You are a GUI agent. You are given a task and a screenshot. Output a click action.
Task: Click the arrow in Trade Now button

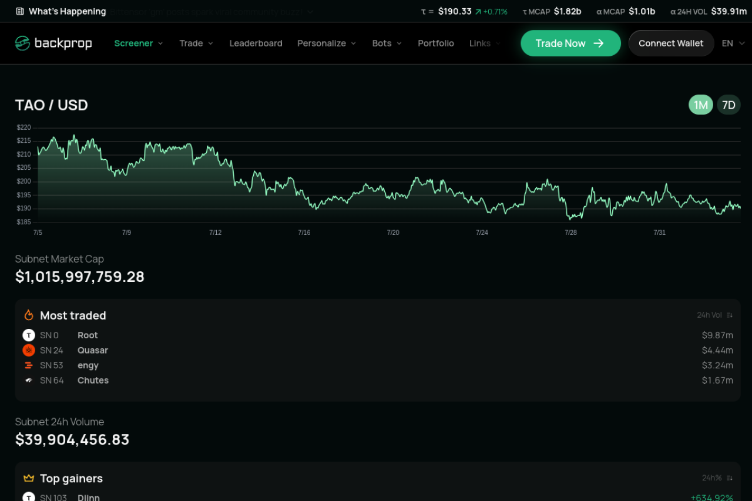pyautogui.click(x=599, y=43)
